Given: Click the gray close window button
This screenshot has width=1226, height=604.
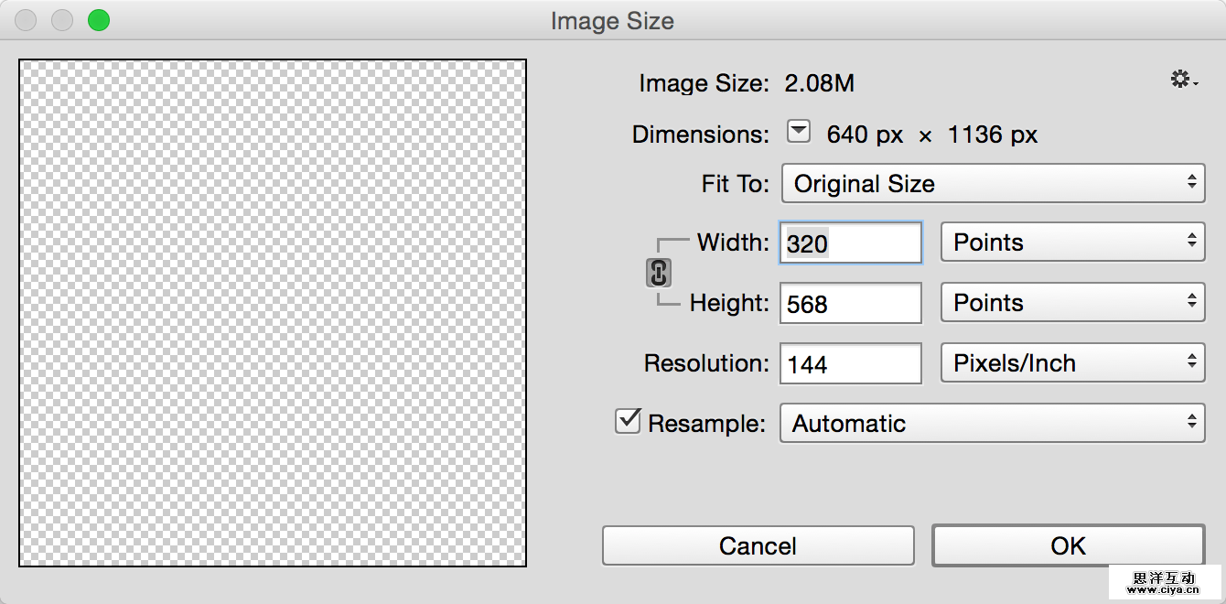Looking at the screenshot, I should coord(26,20).
